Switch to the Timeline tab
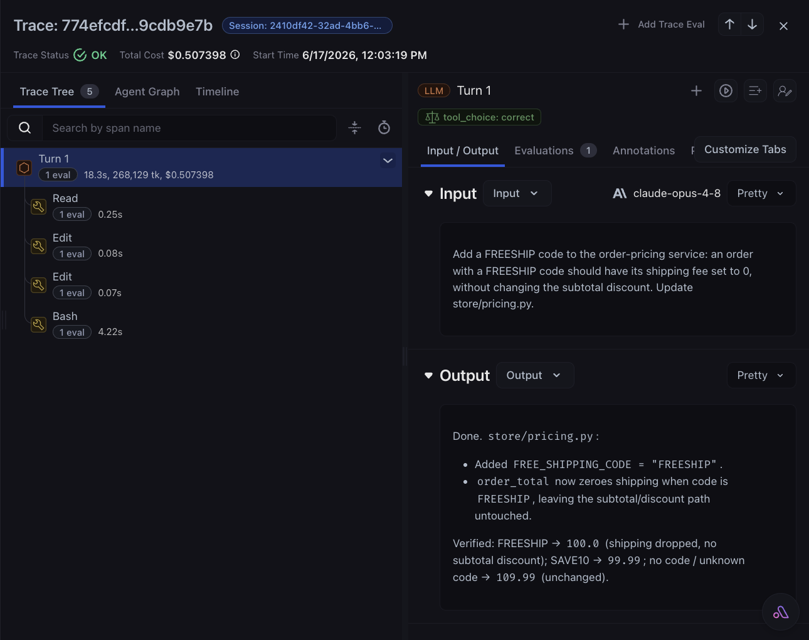 click(x=217, y=92)
